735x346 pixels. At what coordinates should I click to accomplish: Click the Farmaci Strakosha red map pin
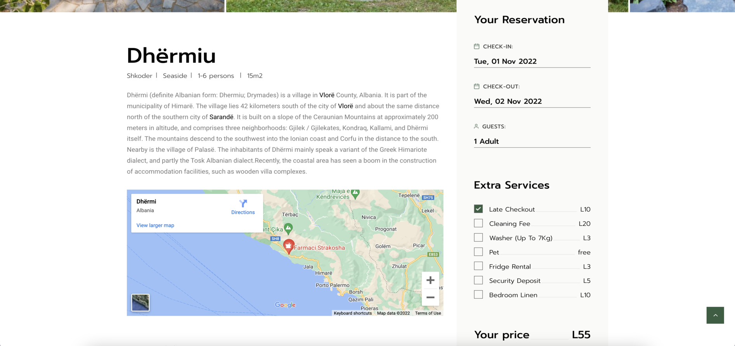tap(288, 246)
